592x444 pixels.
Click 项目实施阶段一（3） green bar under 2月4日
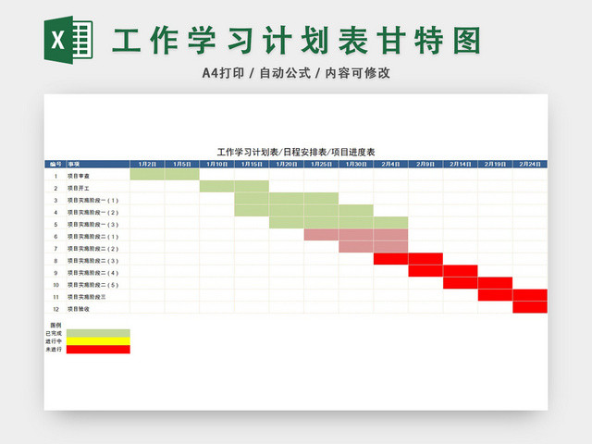pos(390,222)
